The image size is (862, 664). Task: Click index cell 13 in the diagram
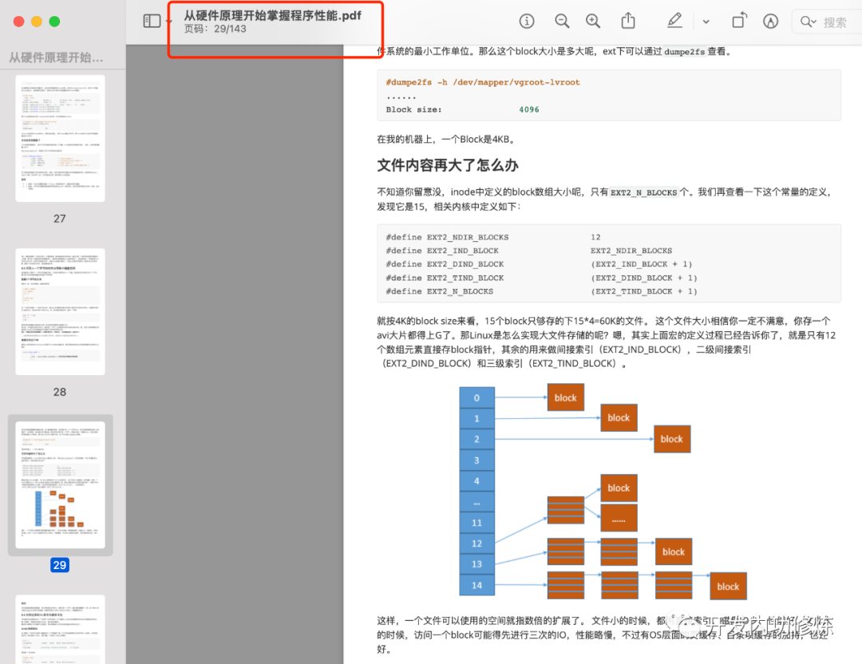click(476, 564)
